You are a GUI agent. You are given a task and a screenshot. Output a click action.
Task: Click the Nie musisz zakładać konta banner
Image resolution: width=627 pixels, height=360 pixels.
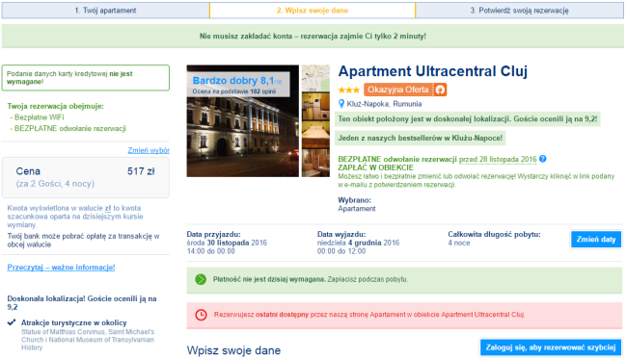(313, 37)
